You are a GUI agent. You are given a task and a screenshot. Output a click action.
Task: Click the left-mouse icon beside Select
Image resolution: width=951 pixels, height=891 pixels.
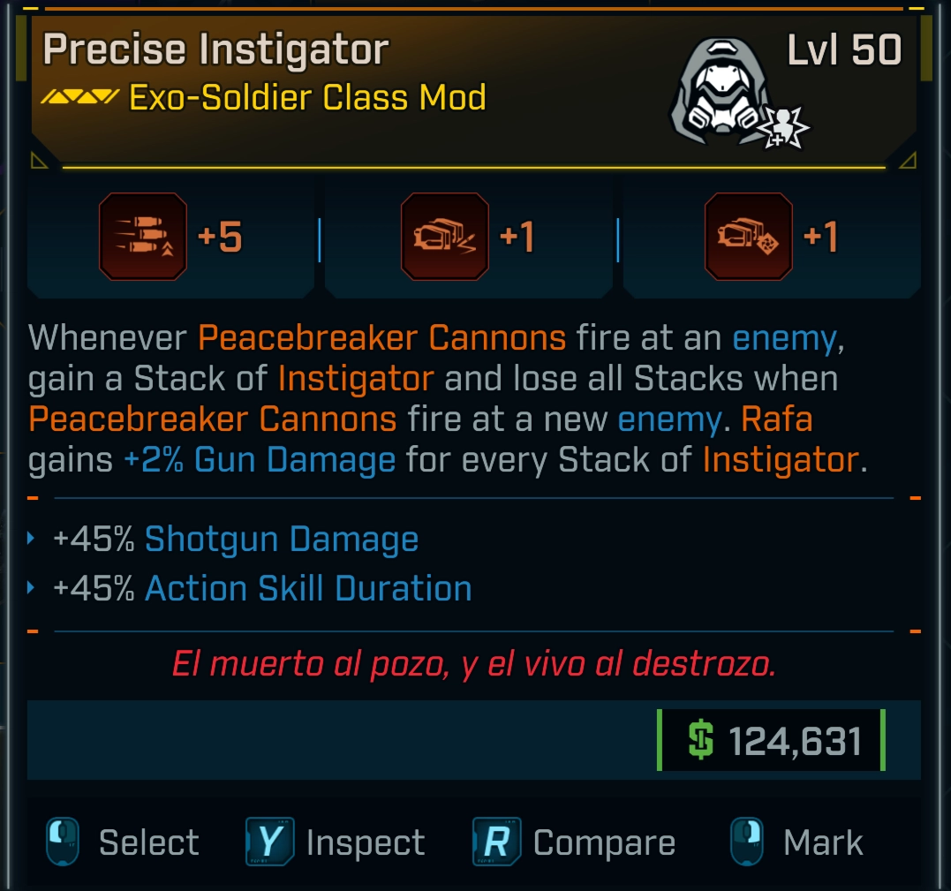(62, 842)
